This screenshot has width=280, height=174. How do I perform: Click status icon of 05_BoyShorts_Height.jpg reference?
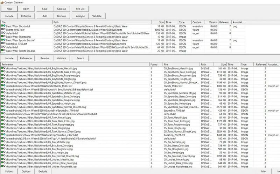tap(3, 79)
